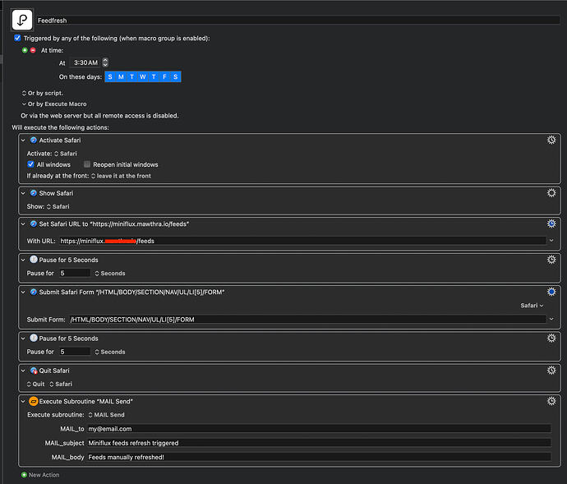Click the MAIL_body field
The height and width of the screenshot is (484, 567).
pyautogui.click(x=319, y=457)
